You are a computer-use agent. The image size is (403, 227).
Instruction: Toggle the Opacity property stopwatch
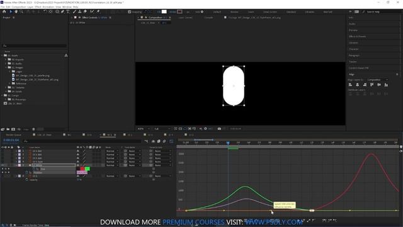click(x=26, y=180)
